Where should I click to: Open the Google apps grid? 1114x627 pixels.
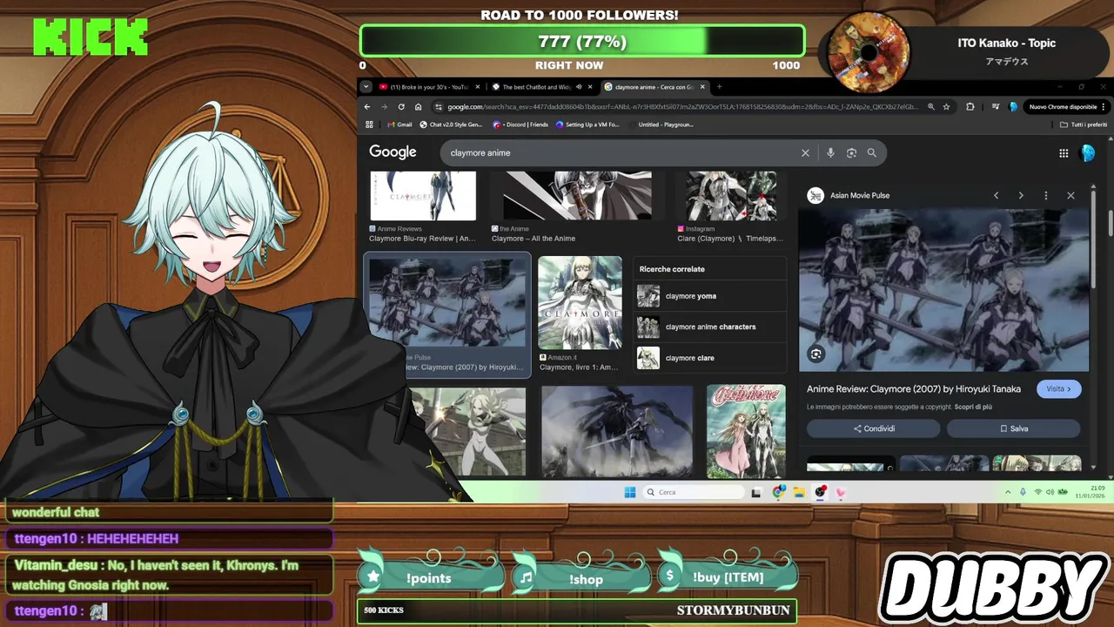pos(1064,153)
